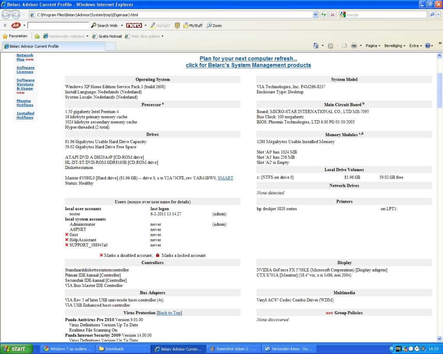This screenshot has width=443, height=354.
Task: Go forward with the browser Forward arrow
Action: point(16,14)
